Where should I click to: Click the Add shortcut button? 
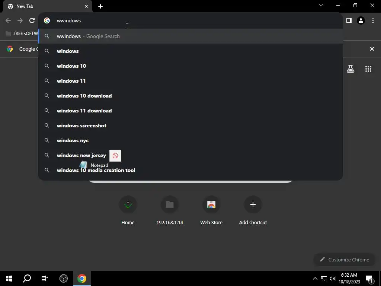[x=253, y=211]
